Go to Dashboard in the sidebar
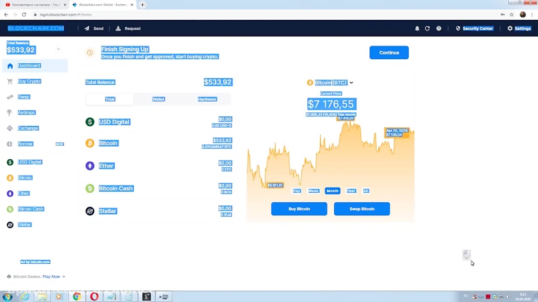Screen dimensions: 538x302 coord(35,66)
